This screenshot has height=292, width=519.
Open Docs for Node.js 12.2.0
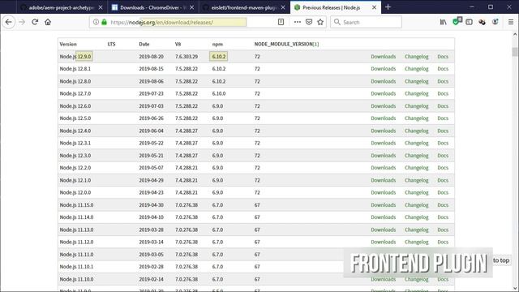(x=443, y=168)
